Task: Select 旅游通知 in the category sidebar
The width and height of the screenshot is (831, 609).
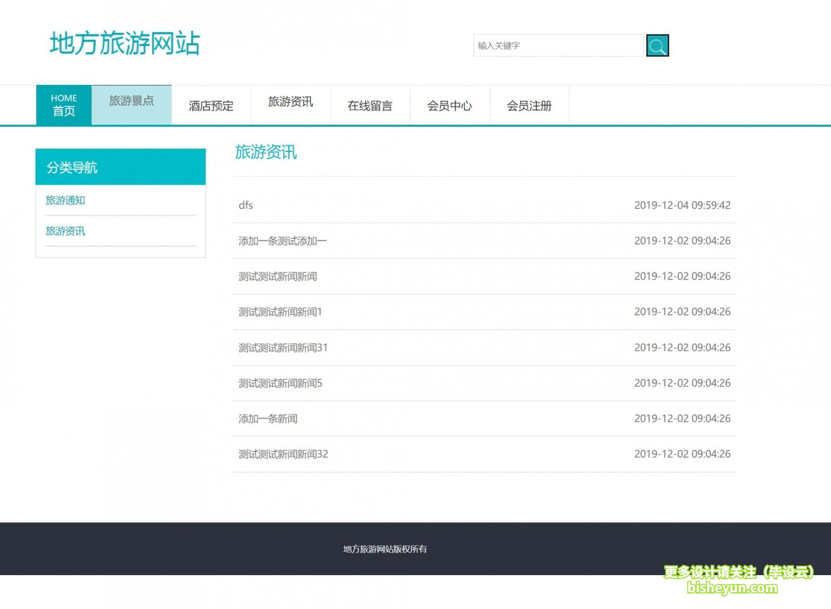Action: 65,201
